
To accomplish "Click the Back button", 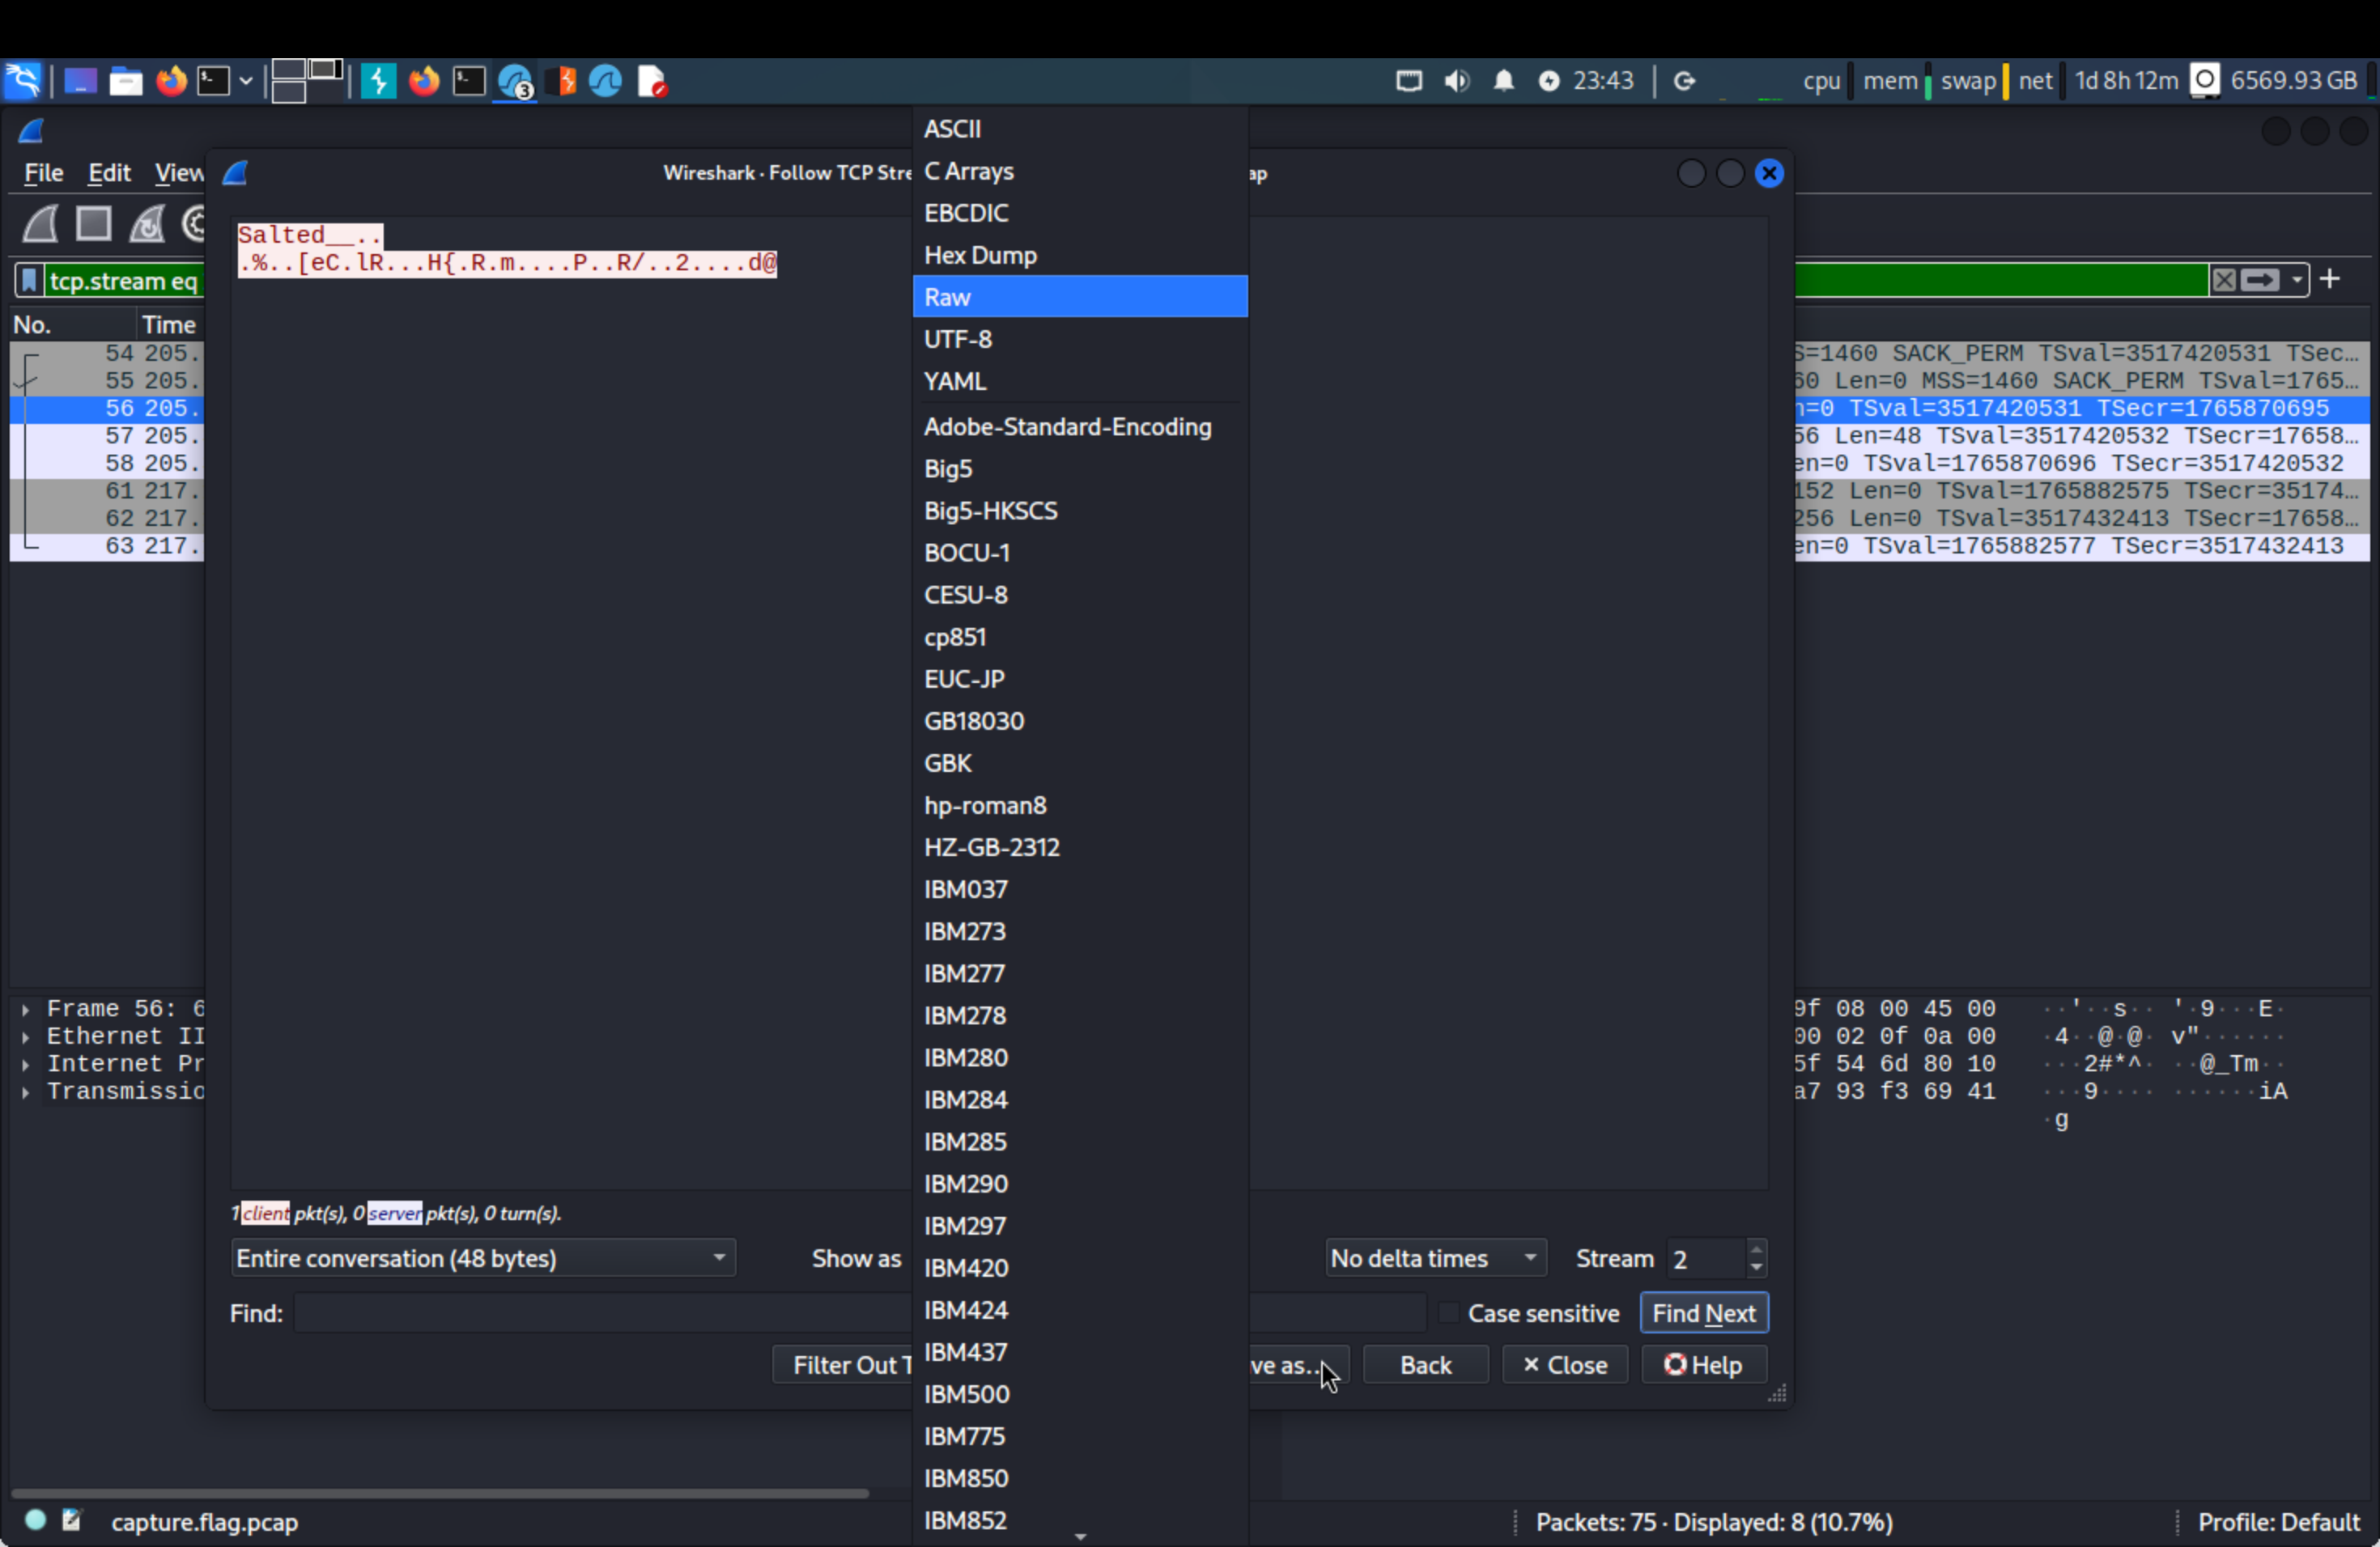I will [1426, 1365].
